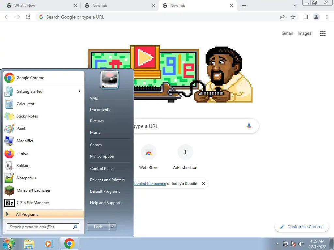Go forward in Chrome
The height and width of the screenshot is (250, 334).
[x=18, y=17]
